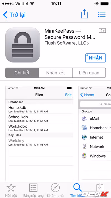Tap the MiniKeePass padlock app icon
The image size is (111, 198).
point(23,45)
